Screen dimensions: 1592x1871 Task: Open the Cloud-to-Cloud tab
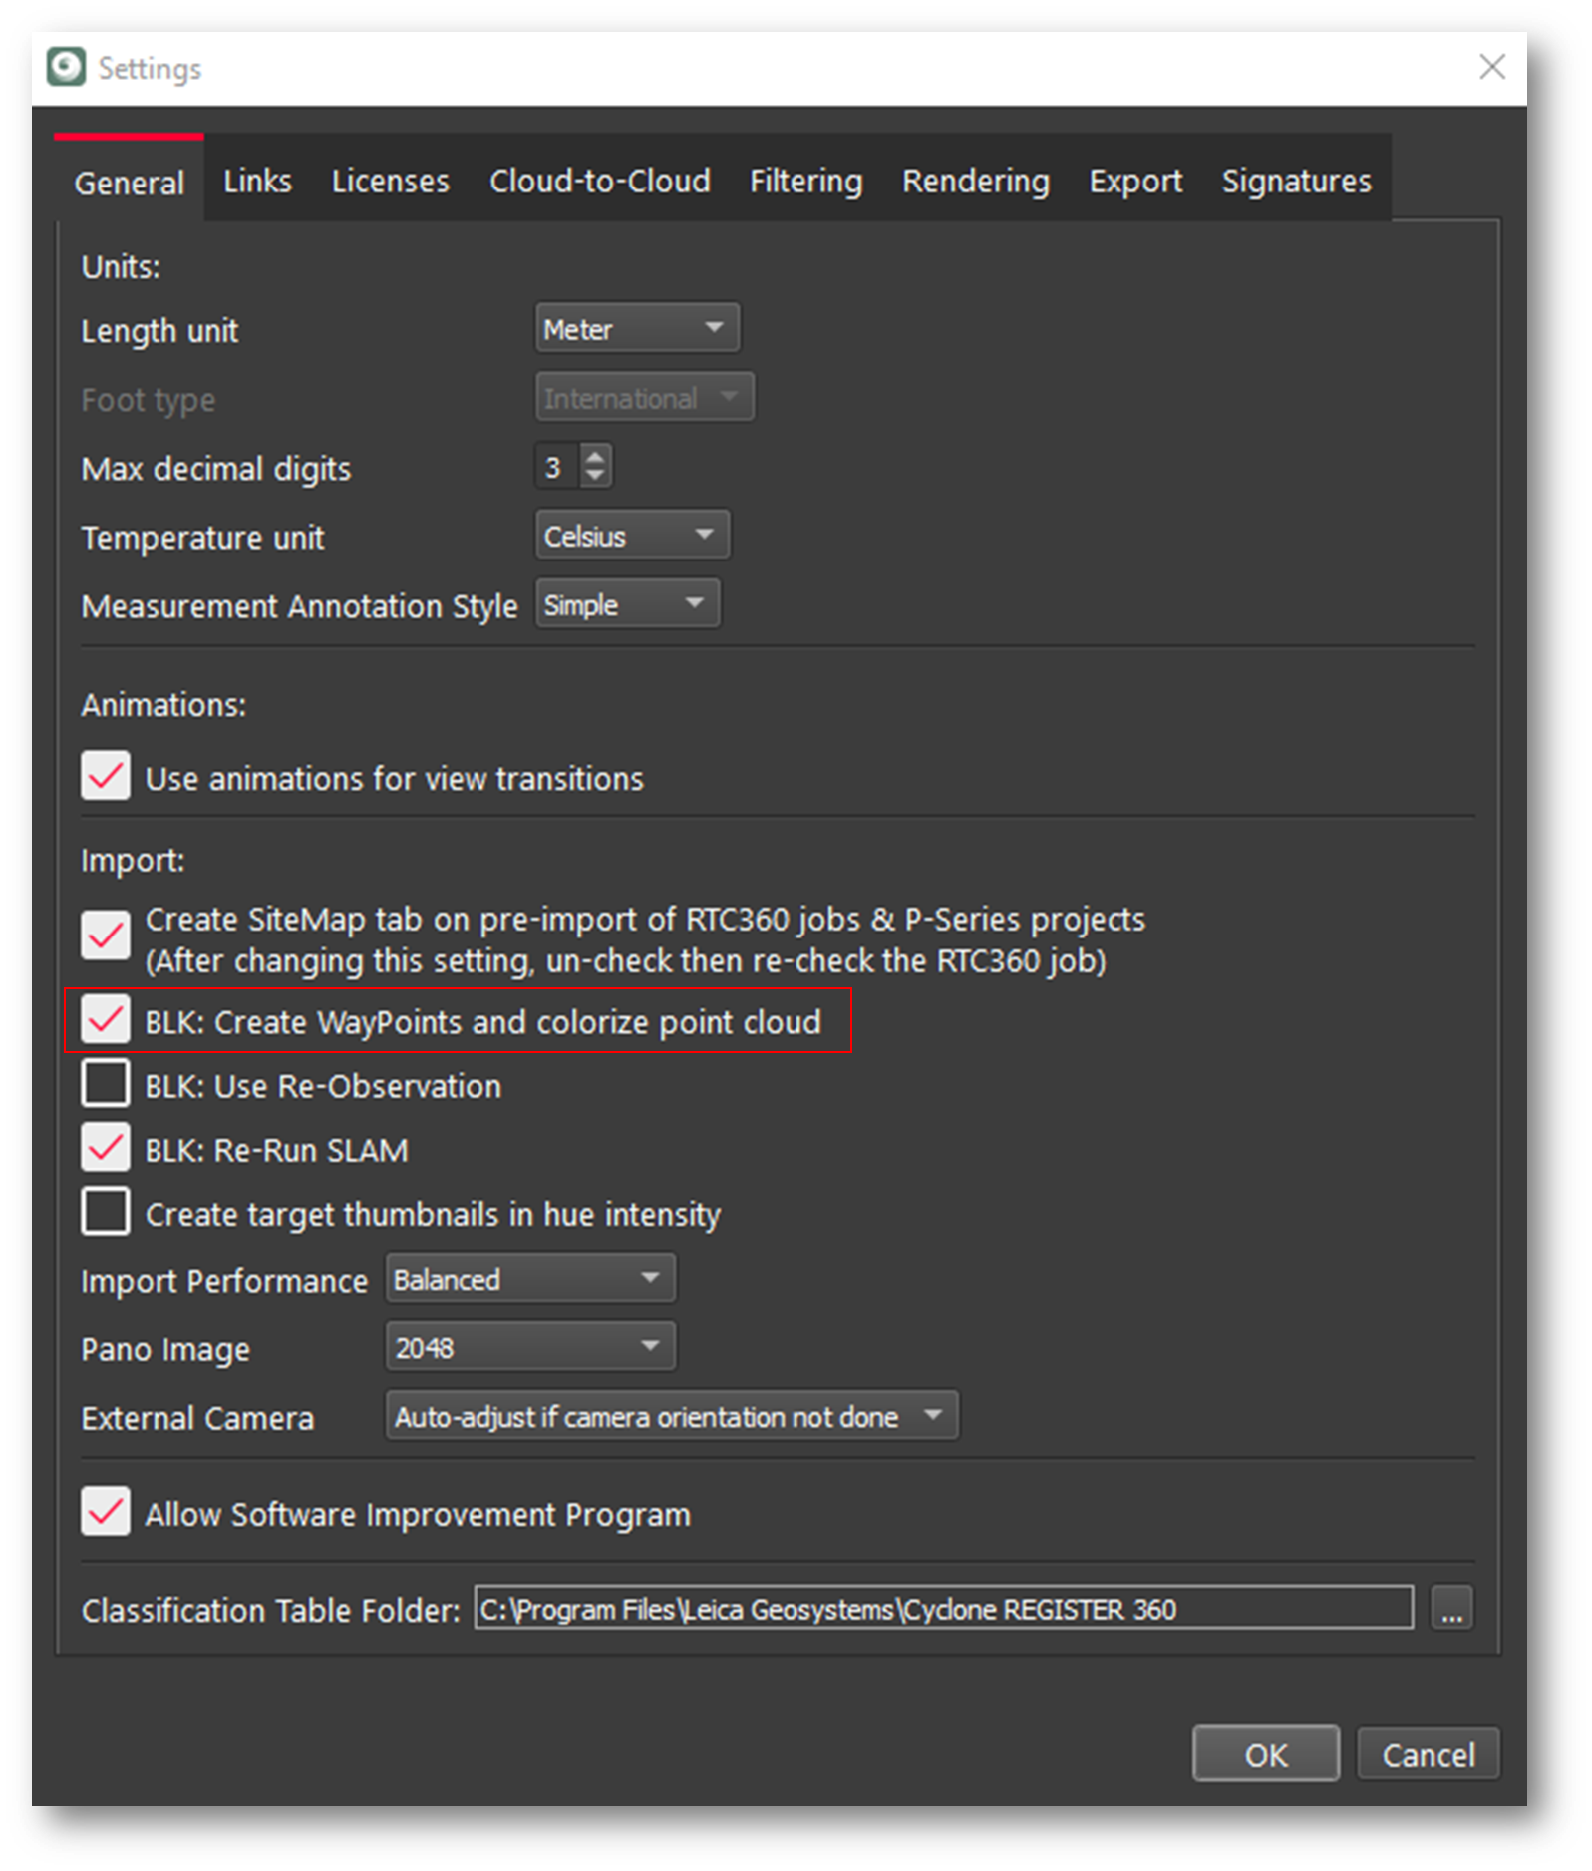click(x=599, y=181)
